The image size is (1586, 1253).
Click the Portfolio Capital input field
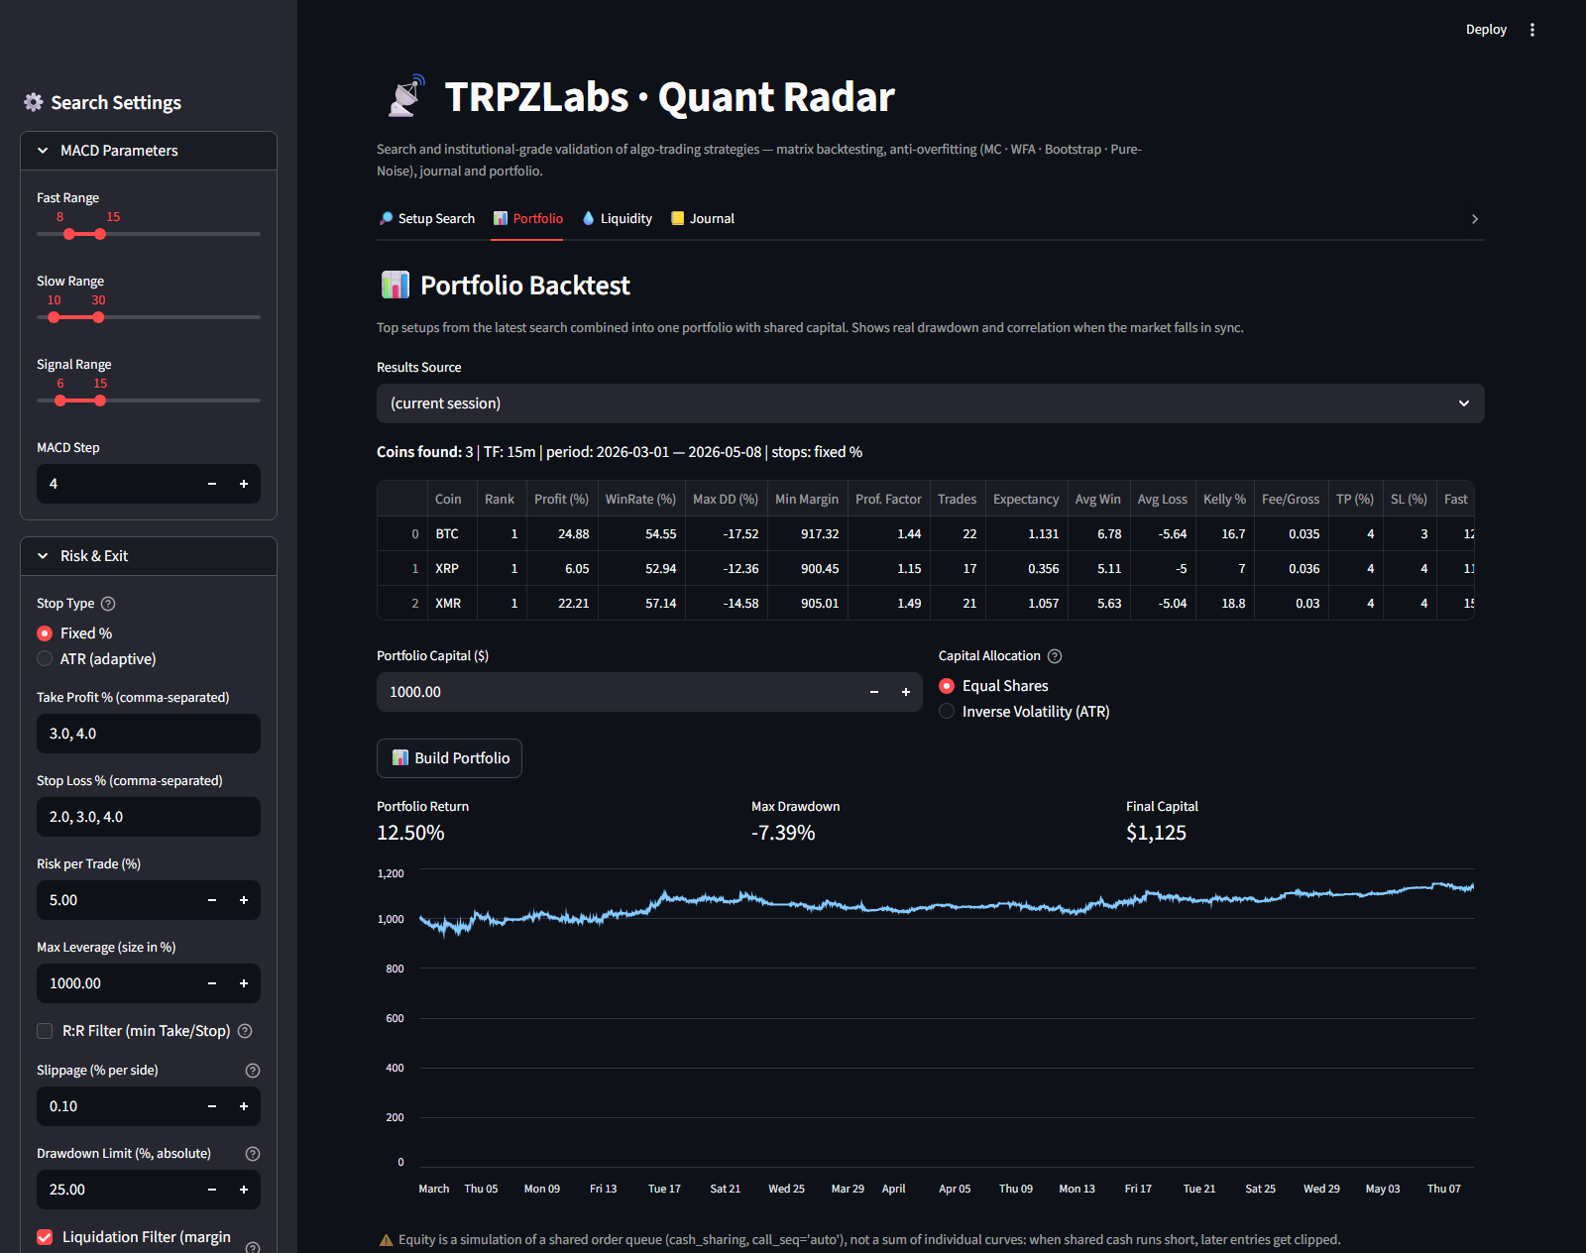click(x=617, y=692)
